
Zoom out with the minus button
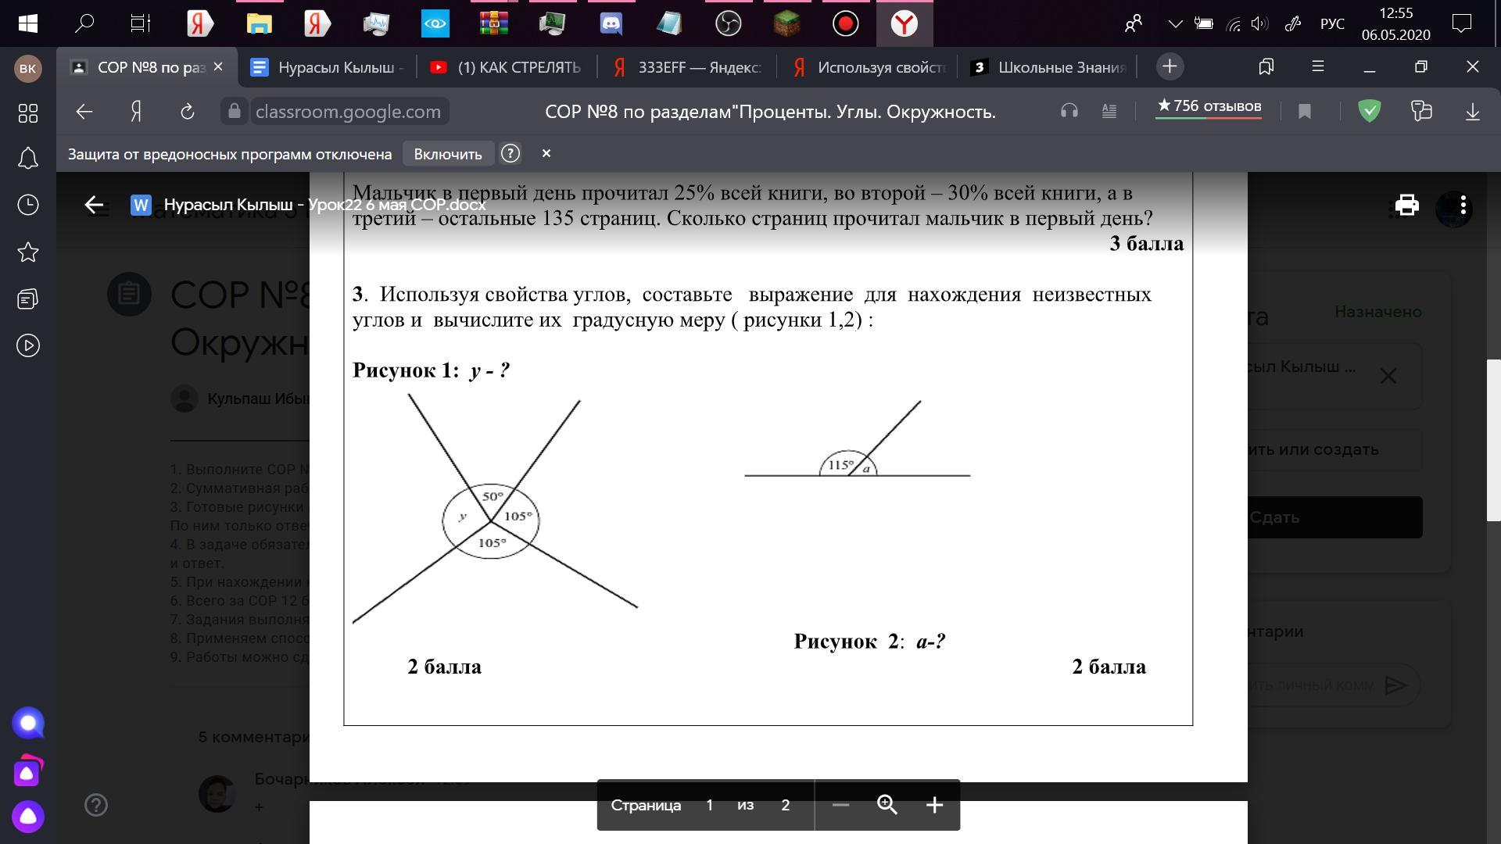coord(840,805)
